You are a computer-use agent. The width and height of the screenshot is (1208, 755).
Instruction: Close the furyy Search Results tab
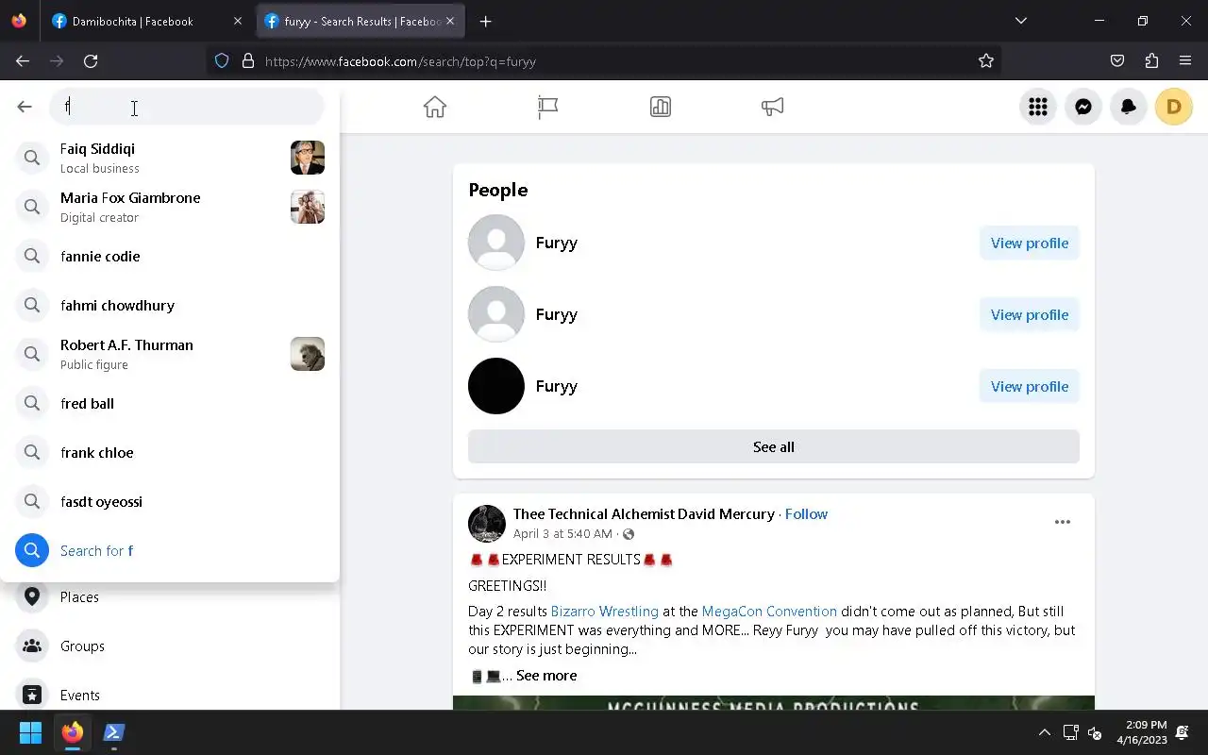450,21
